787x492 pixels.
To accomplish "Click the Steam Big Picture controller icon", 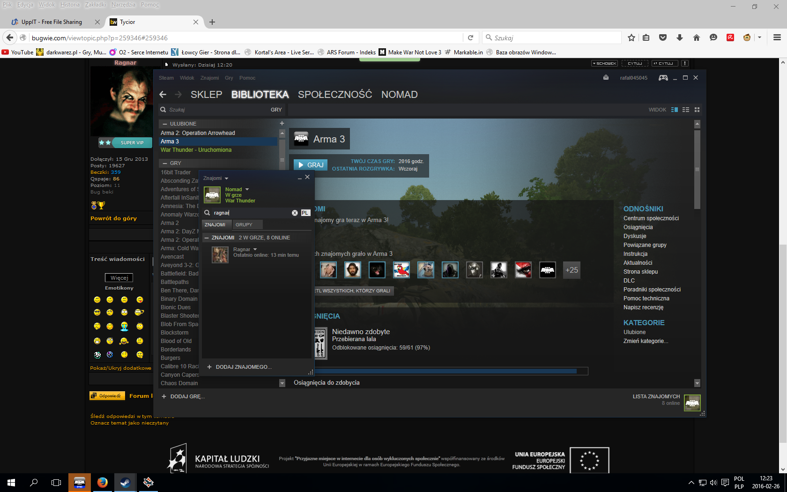I will [663, 78].
